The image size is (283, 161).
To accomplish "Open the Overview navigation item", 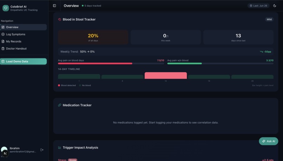I will point(23,27).
